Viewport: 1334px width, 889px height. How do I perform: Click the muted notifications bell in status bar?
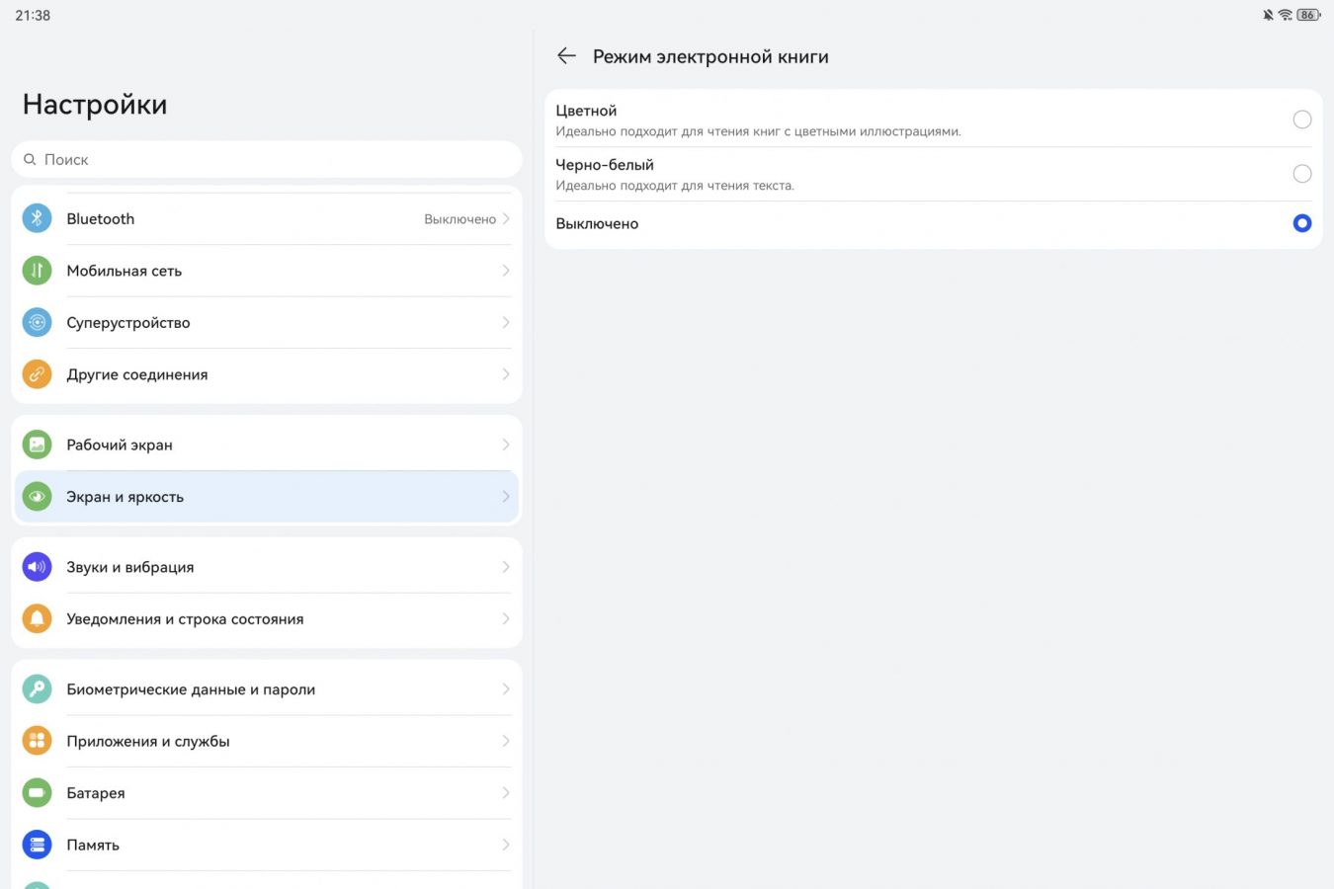[1268, 15]
